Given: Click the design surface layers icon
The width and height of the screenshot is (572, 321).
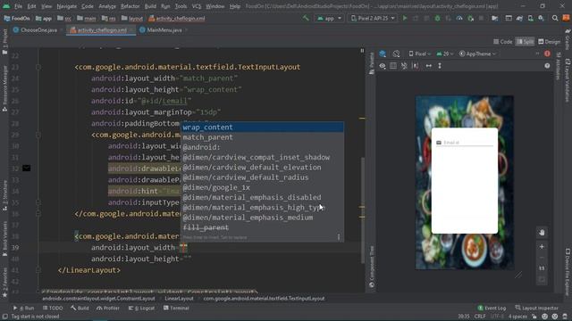Looking at the screenshot, I should coord(383,53).
